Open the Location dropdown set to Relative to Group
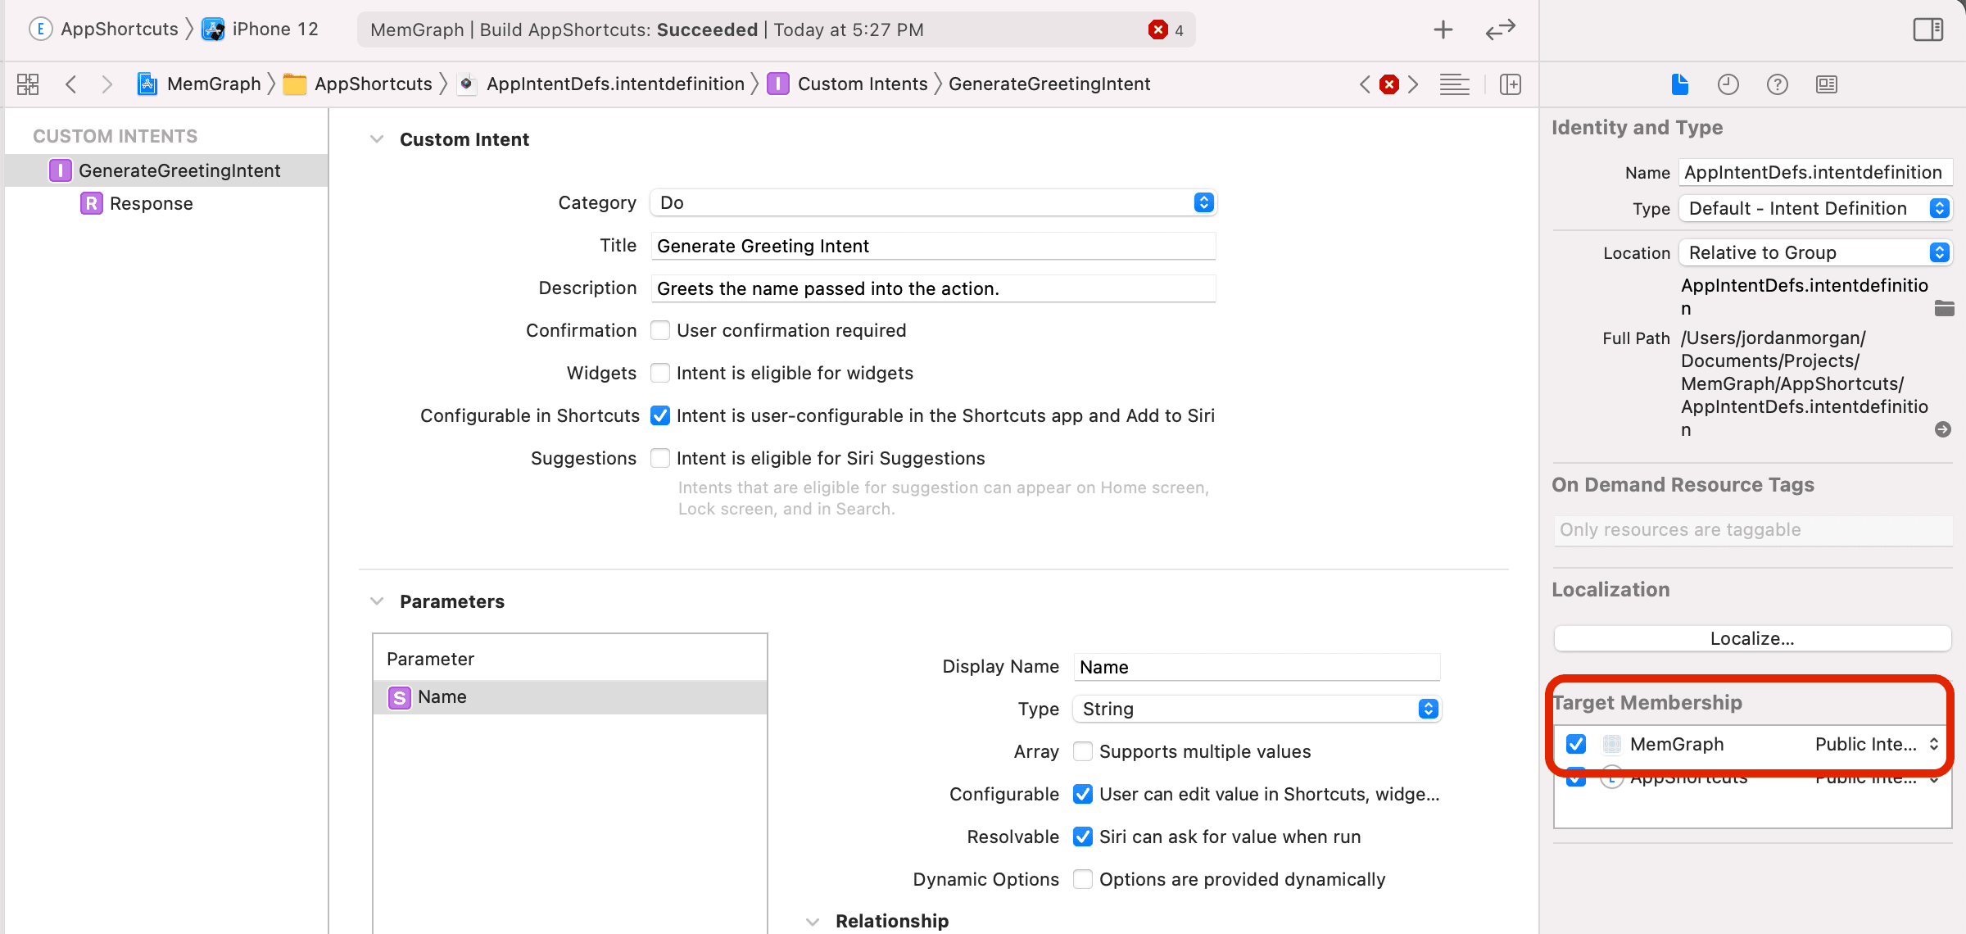This screenshot has width=1966, height=934. click(1938, 252)
